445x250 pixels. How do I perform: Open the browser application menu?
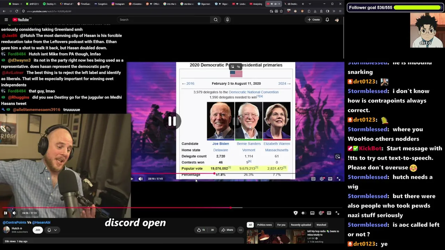pyautogui.click(x=340, y=11)
